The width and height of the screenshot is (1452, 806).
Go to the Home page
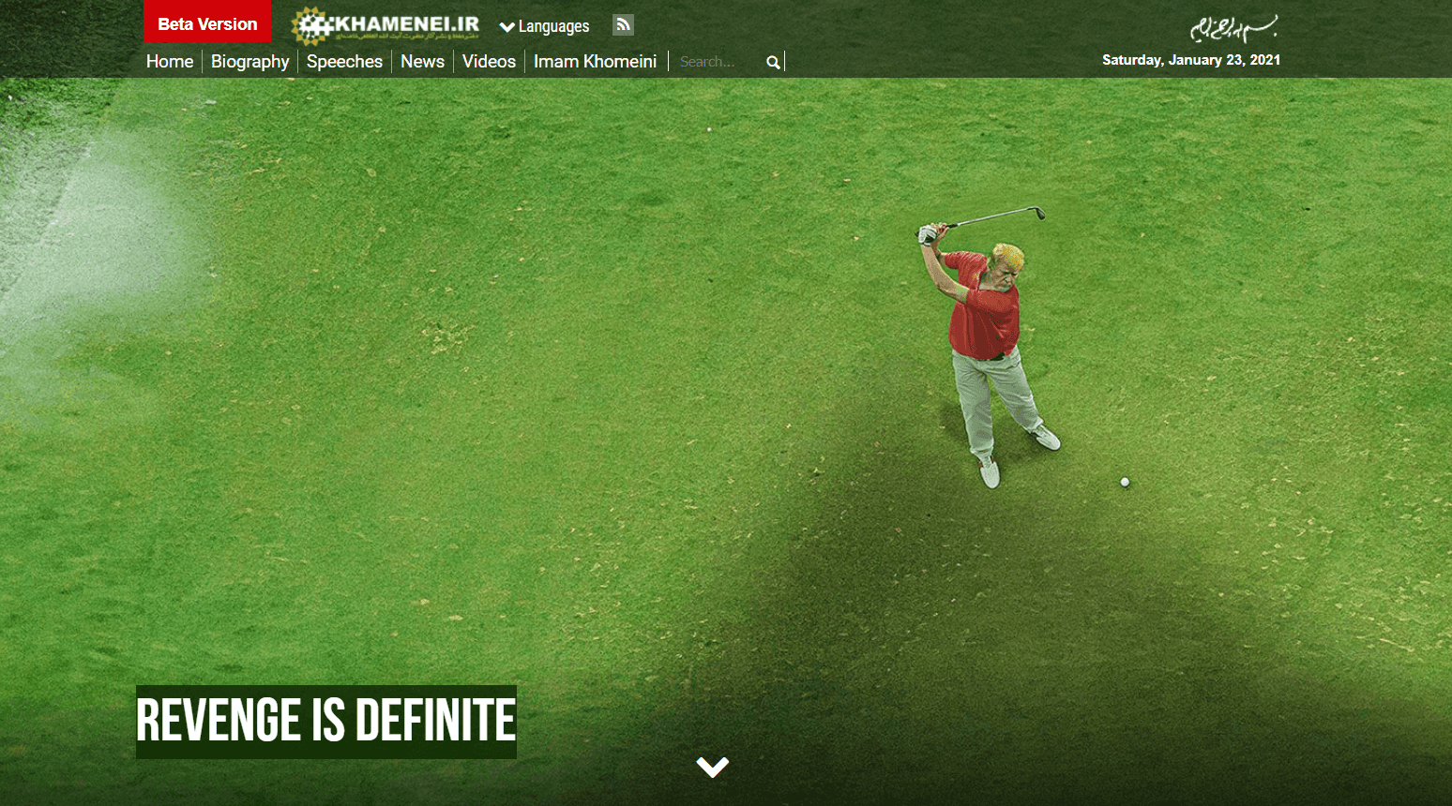click(170, 61)
